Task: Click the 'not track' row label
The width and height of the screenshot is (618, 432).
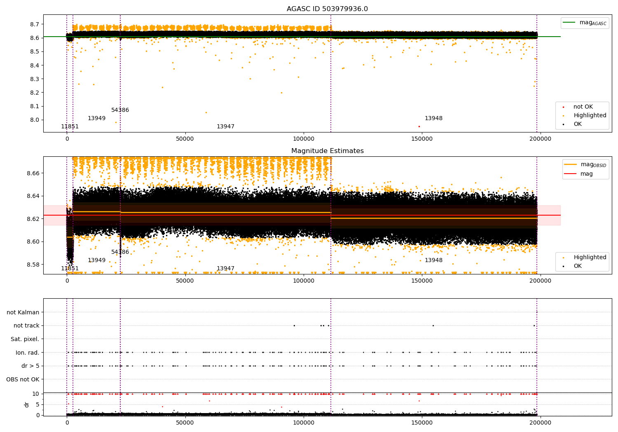Action: (26, 326)
